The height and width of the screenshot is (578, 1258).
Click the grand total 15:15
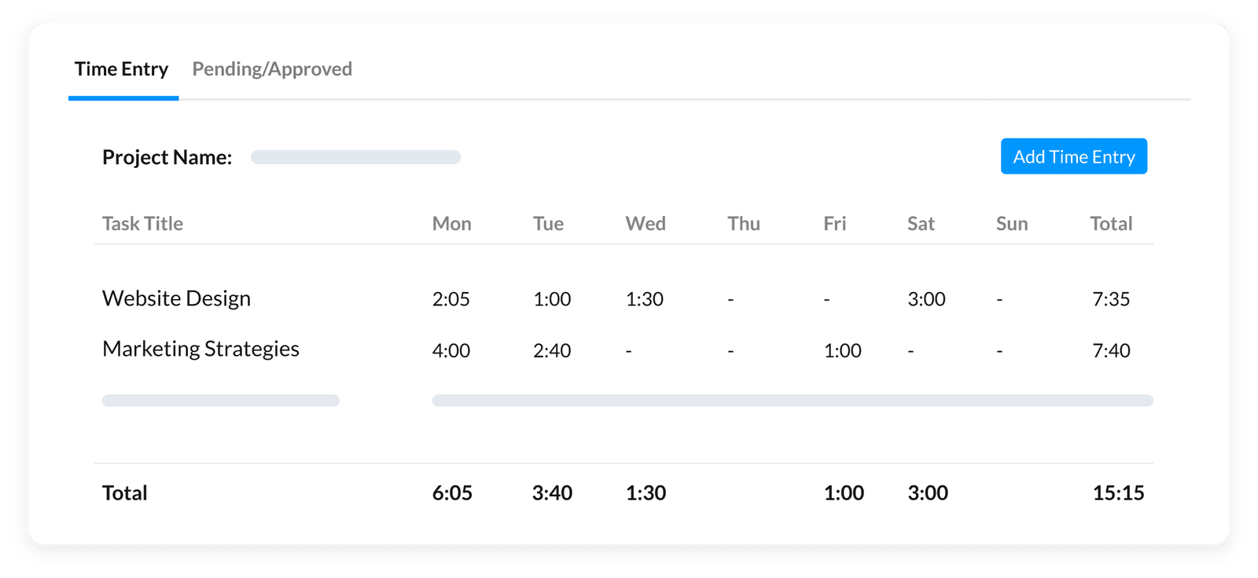tap(1118, 493)
